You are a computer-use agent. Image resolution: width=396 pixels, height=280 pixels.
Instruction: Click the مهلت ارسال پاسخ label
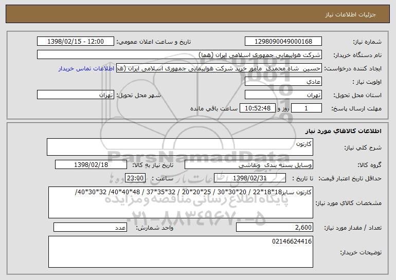click(356, 109)
